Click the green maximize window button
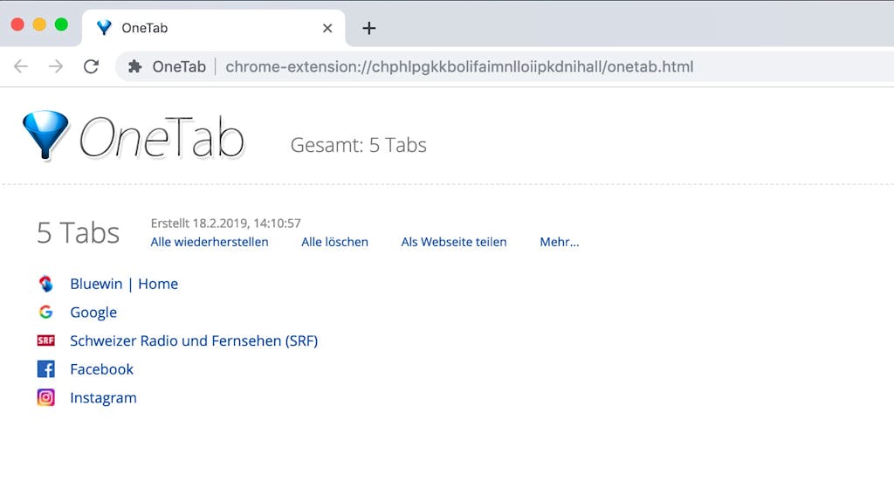Viewport: 894px width, 502px height. [x=62, y=24]
